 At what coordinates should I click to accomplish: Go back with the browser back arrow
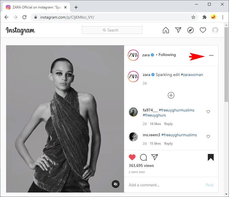pos(6,17)
